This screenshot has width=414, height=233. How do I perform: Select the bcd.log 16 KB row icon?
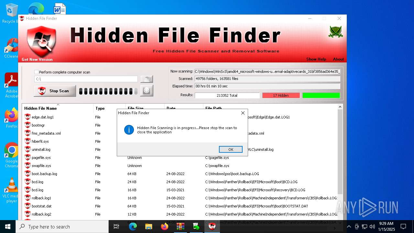(27, 190)
